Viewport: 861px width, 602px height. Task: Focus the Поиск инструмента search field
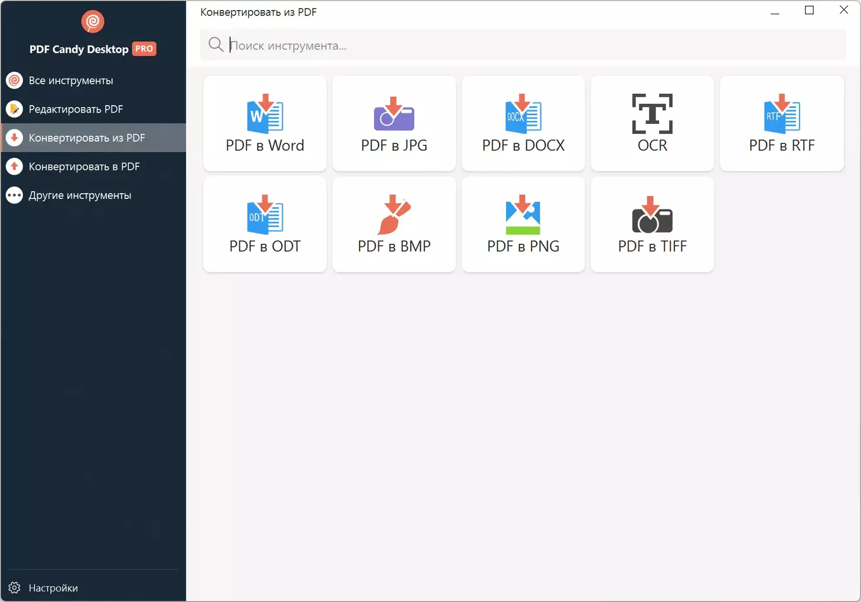click(x=523, y=45)
